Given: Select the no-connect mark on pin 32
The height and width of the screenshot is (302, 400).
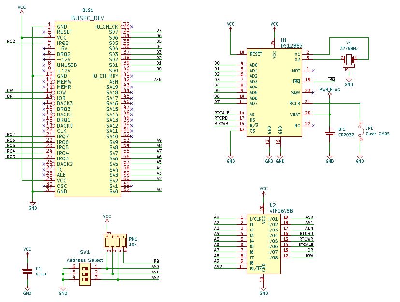Looking at the screenshot, I should (x=131, y=27).
